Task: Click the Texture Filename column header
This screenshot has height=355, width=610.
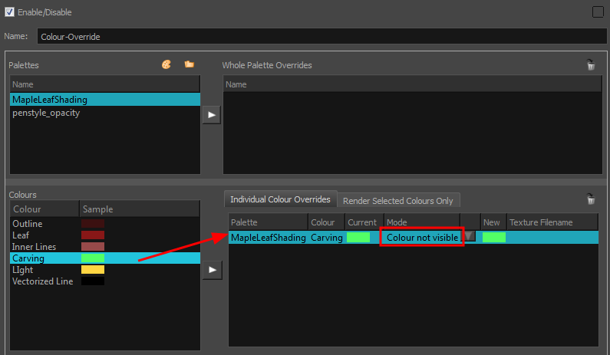Action: (x=541, y=222)
